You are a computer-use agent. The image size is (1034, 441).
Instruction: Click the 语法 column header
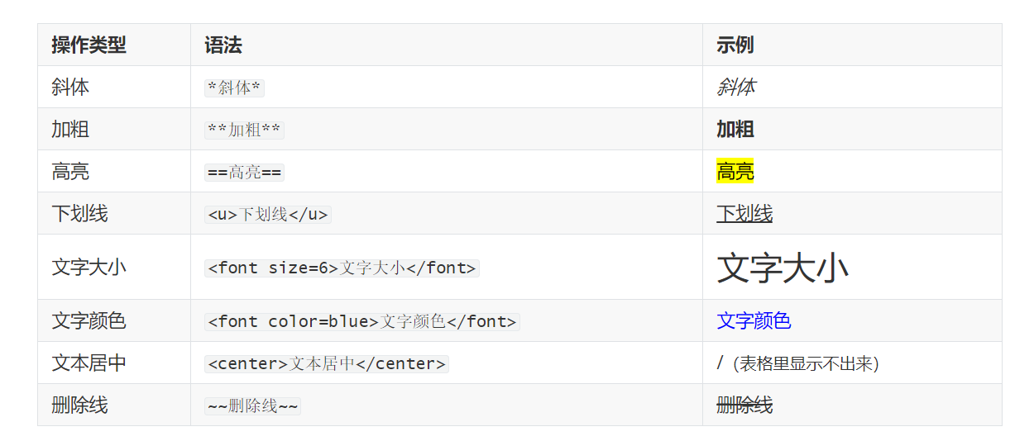tap(223, 45)
